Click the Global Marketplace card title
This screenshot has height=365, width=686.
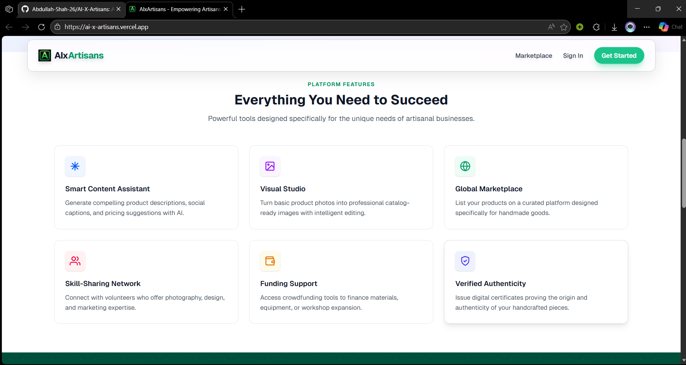click(489, 189)
